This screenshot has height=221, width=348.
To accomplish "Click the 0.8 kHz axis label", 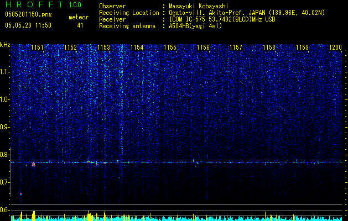I will (4, 155).
